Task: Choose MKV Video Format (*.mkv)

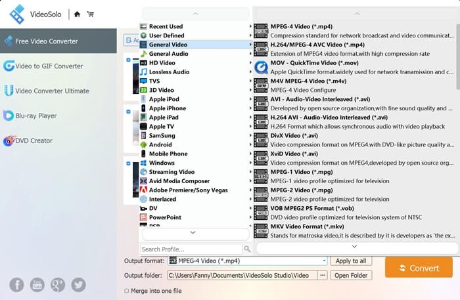Action: (354, 231)
